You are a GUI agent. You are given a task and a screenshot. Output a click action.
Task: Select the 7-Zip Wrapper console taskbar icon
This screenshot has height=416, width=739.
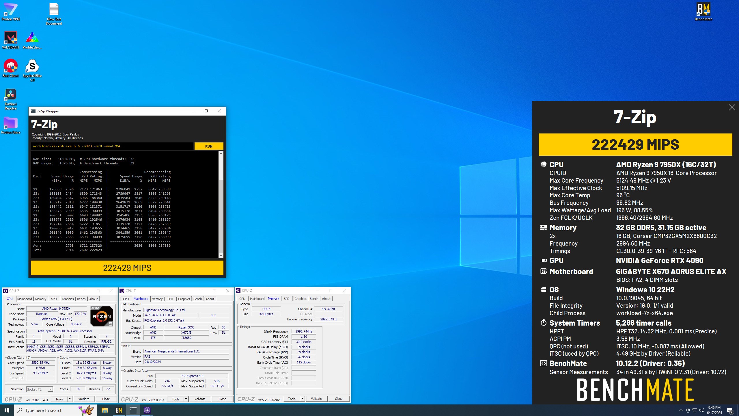133,410
